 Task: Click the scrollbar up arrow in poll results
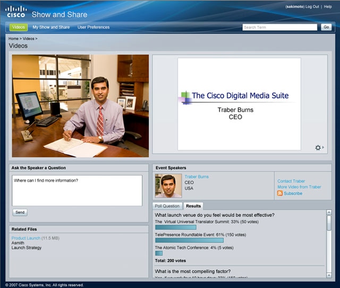point(329,213)
